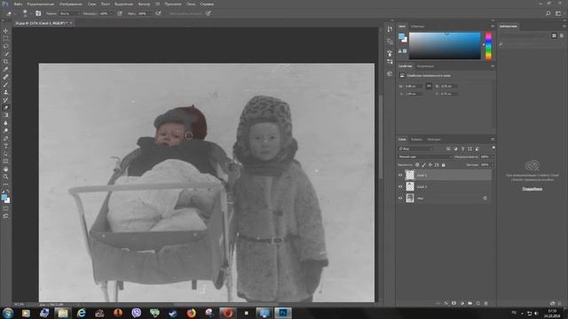Image resolution: width=568 pixels, height=319 pixels.
Task: Select the Dodge tool
Action: (x=5, y=130)
